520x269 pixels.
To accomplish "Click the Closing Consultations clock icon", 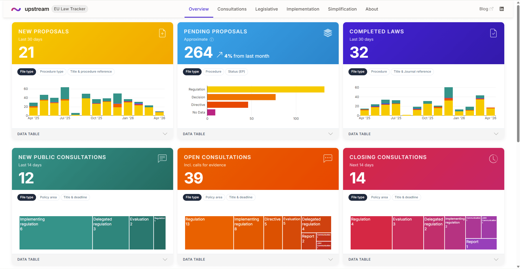I will [493, 158].
